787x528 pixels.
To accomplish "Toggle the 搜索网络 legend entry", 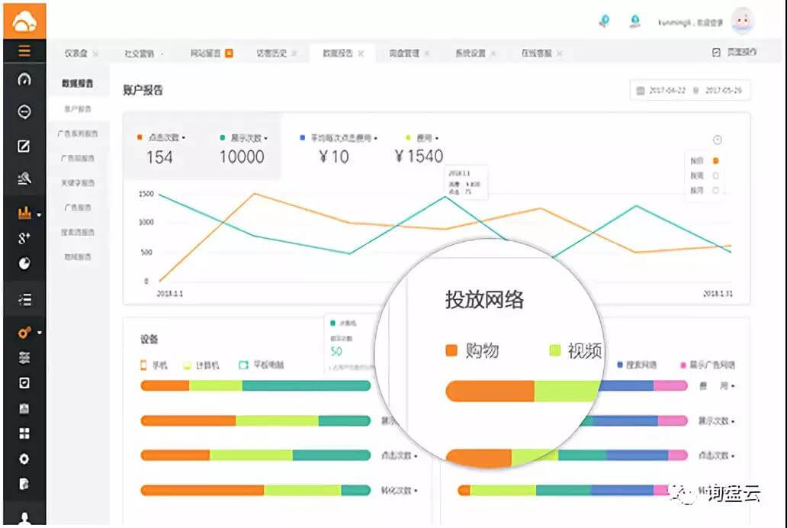I will pyautogui.click(x=637, y=365).
